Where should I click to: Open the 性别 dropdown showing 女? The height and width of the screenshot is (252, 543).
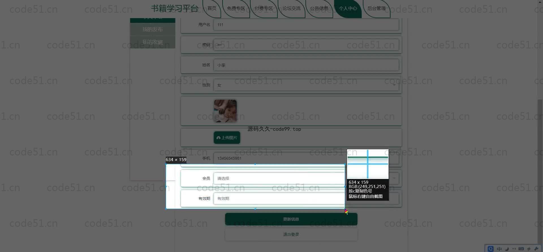click(x=306, y=85)
